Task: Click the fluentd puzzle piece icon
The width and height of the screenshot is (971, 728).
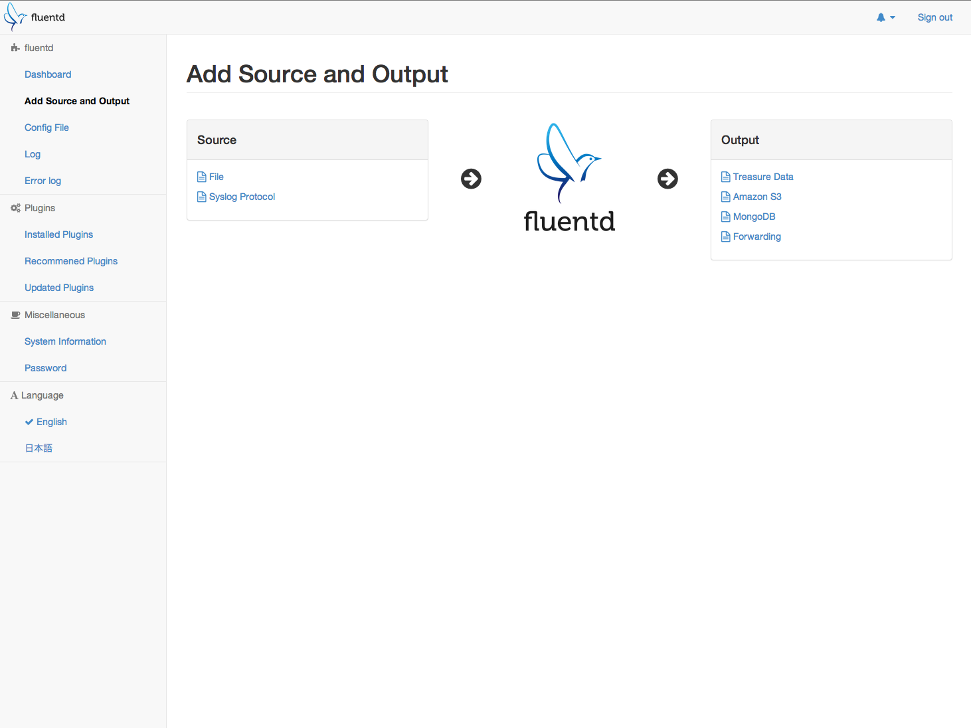Action: 15,48
